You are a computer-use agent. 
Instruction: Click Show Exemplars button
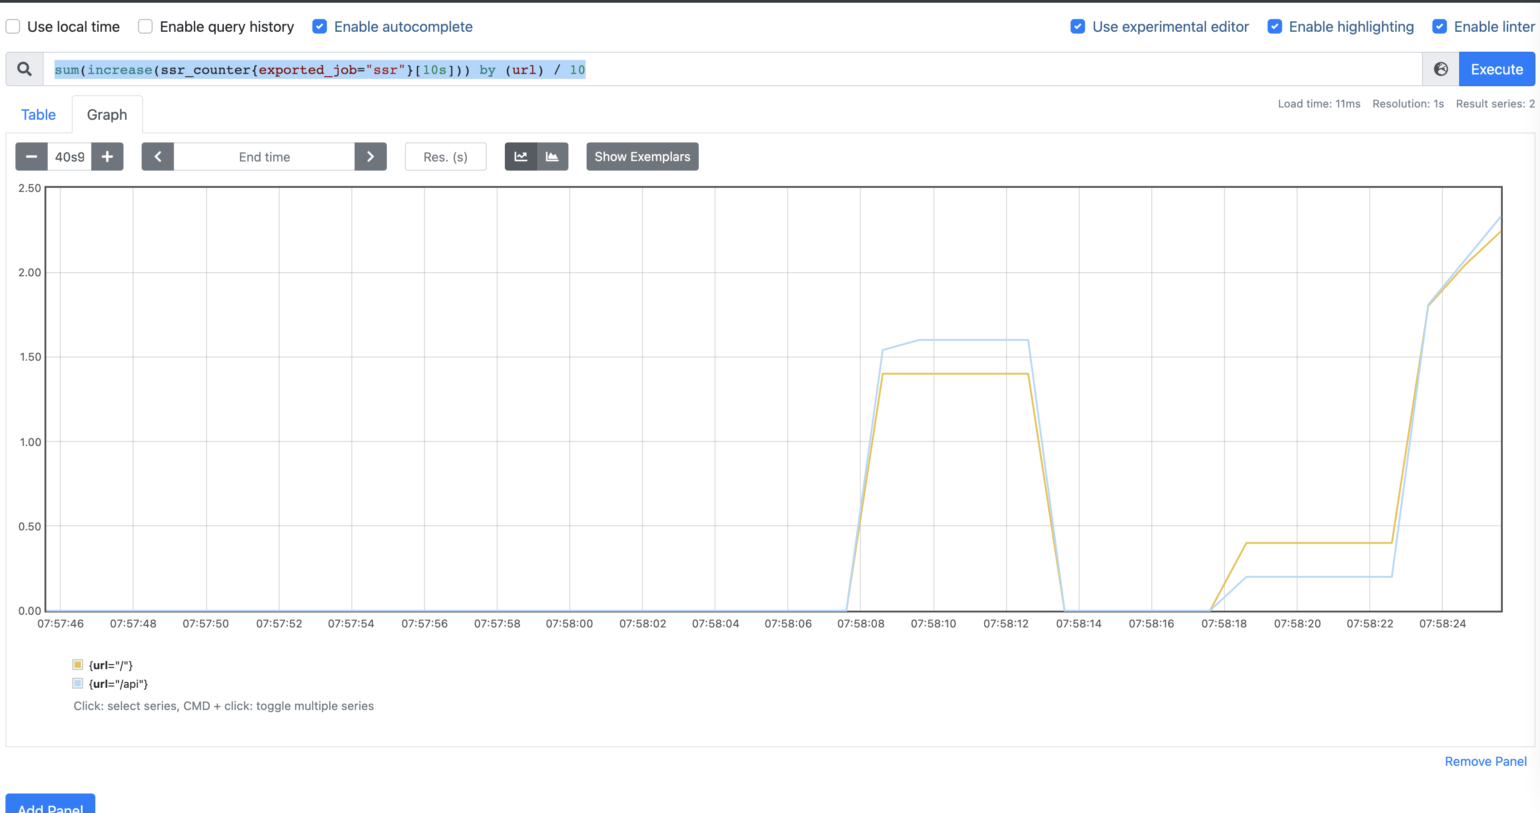click(642, 157)
